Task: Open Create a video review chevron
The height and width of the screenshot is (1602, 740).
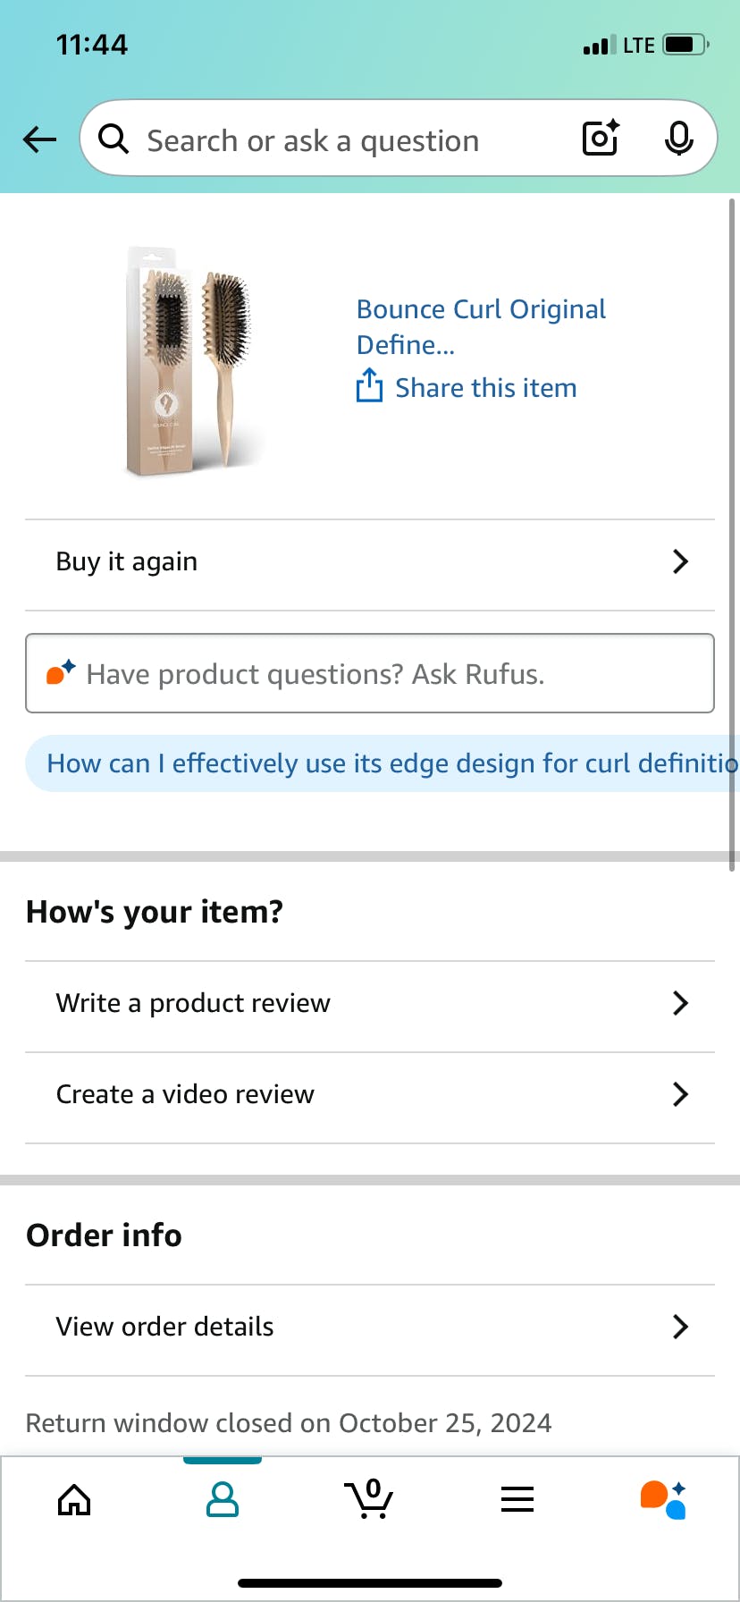Action: coord(680,1094)
